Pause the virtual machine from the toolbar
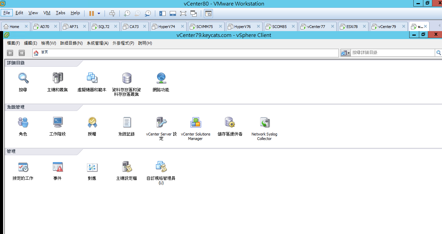This screenshot has width=442, height=234. coord(91,13)
